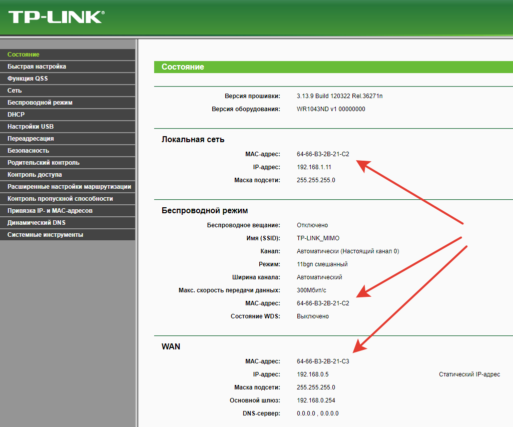Open Настройки USB sidebar item
The width and height of the screenshot is (513, 427).
click(x=31, y=127)
